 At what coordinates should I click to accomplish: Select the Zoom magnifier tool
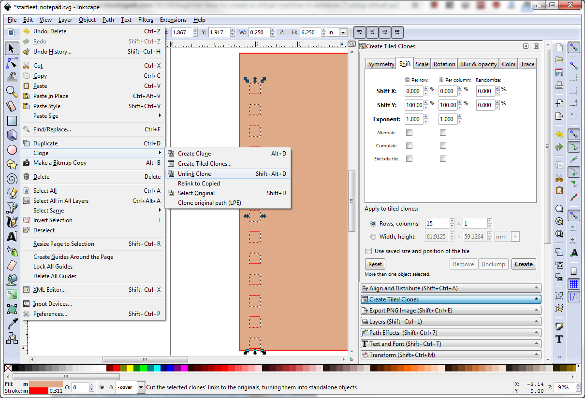12,91
